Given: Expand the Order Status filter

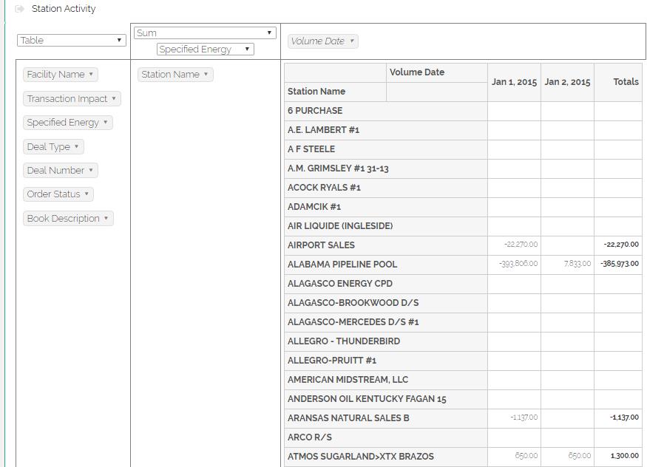Looking at the screenshot, I should tap(87, 194).
